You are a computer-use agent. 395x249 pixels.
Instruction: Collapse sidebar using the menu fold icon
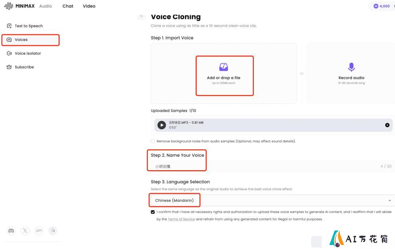tap(53, 231)
